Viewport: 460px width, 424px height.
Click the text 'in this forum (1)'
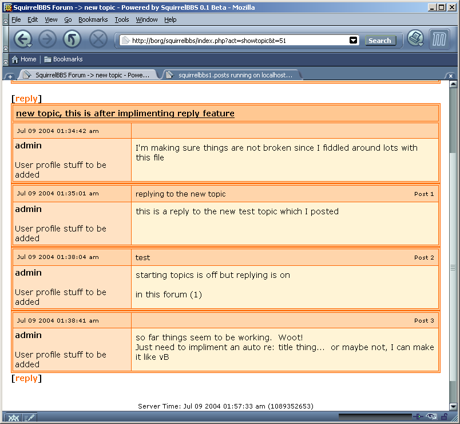(x=169, y=295)
